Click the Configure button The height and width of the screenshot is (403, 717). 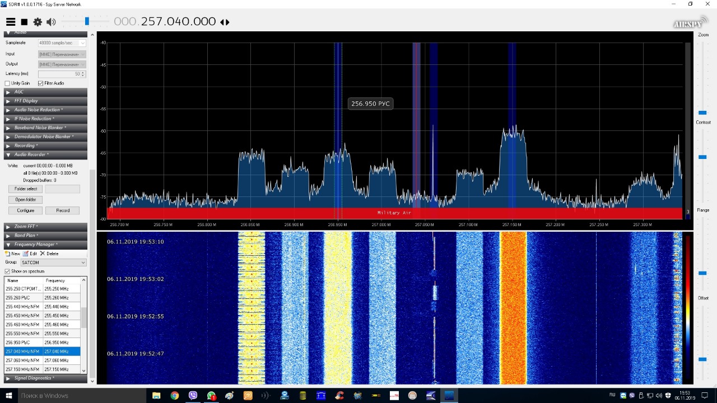tap(26, 210)
